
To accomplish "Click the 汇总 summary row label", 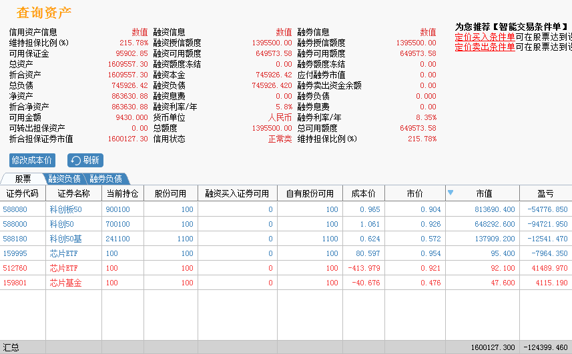I will point(11,347).
